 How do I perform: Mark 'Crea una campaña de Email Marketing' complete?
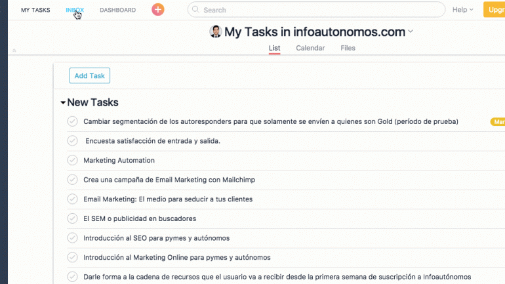pyautogui.click(x=72, y=180)
